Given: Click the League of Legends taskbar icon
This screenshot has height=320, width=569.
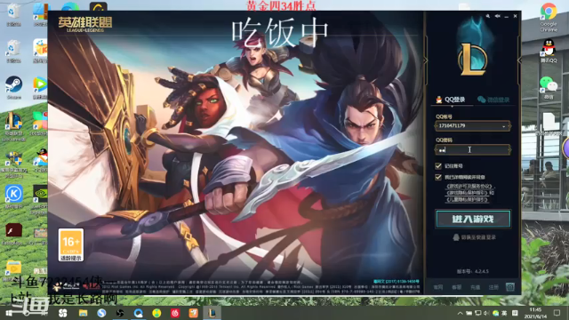Looking at the screenshot, I should coord(212,313).
